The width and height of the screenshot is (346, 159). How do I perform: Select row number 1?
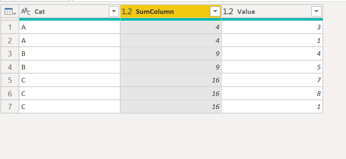click(x=10, y=27)
